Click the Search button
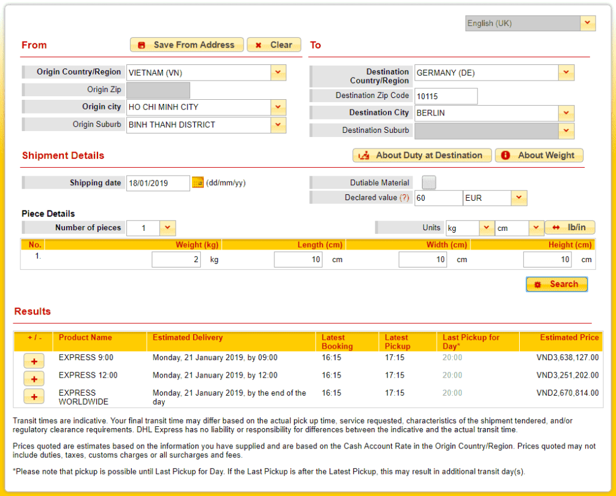Screen dimensions: 616x496 click(x=556, y=284)
